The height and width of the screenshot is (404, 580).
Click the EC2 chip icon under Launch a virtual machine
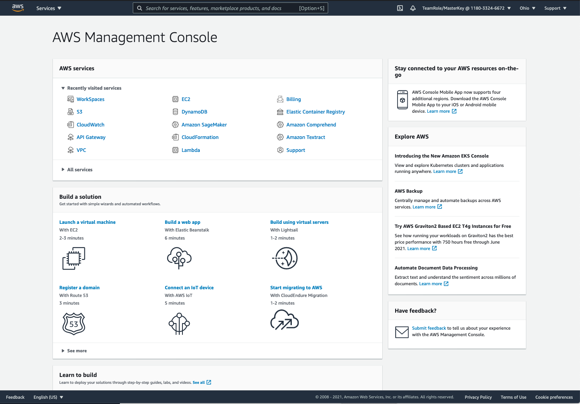tap(73, 259)
